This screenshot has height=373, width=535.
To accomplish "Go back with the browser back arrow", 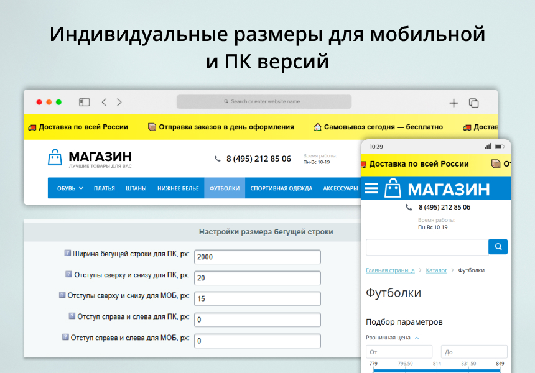I will click(x=104, y=102).
